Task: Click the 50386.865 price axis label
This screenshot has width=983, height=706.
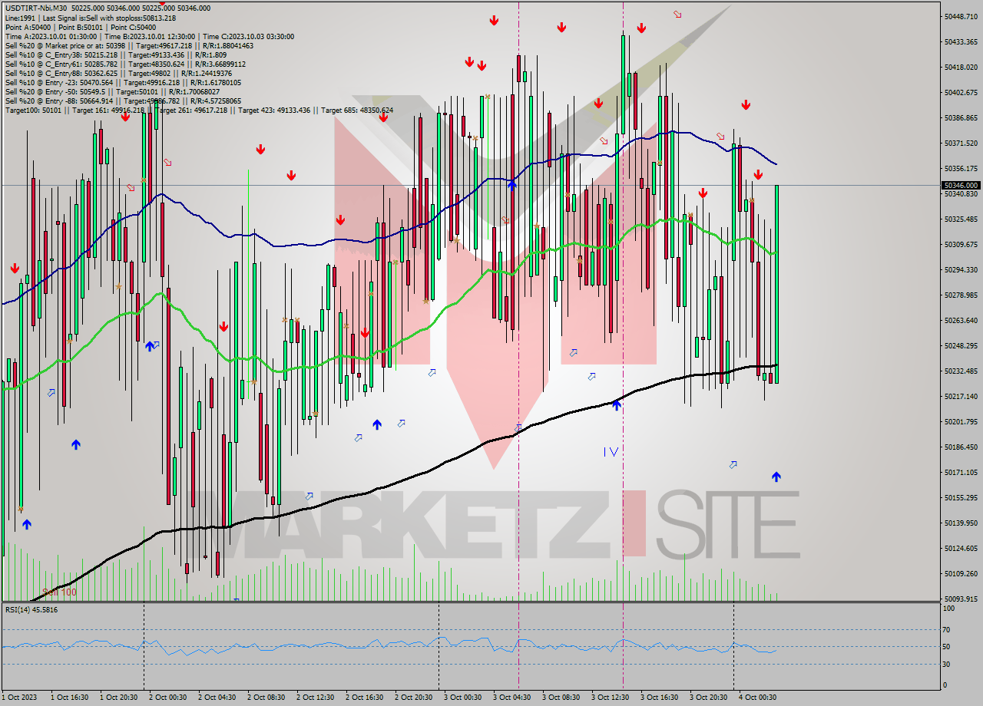Action: (960, 117)
